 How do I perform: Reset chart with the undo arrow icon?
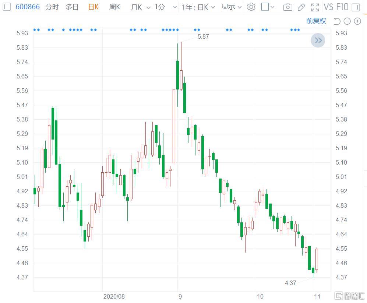coord(337,21)
